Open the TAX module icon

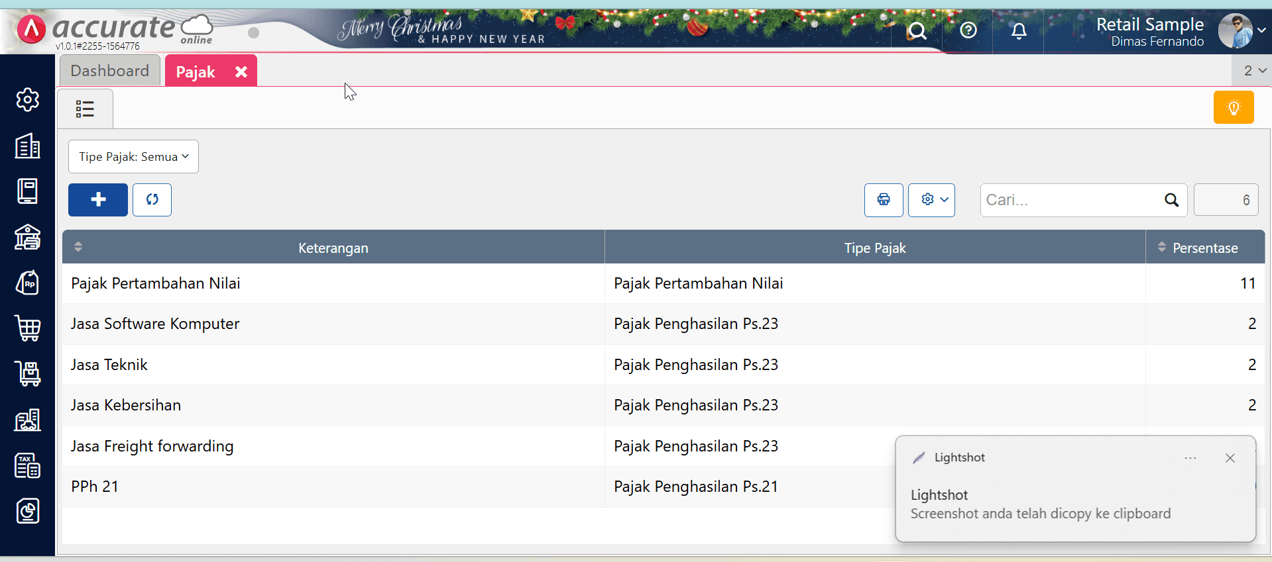27,465
